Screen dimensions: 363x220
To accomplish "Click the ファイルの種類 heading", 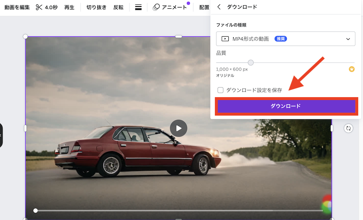I will pos(231,25).
